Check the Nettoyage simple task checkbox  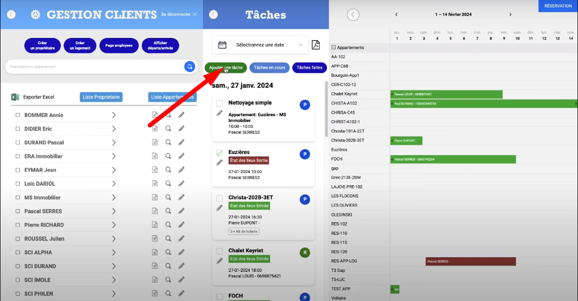pos(220,104)
